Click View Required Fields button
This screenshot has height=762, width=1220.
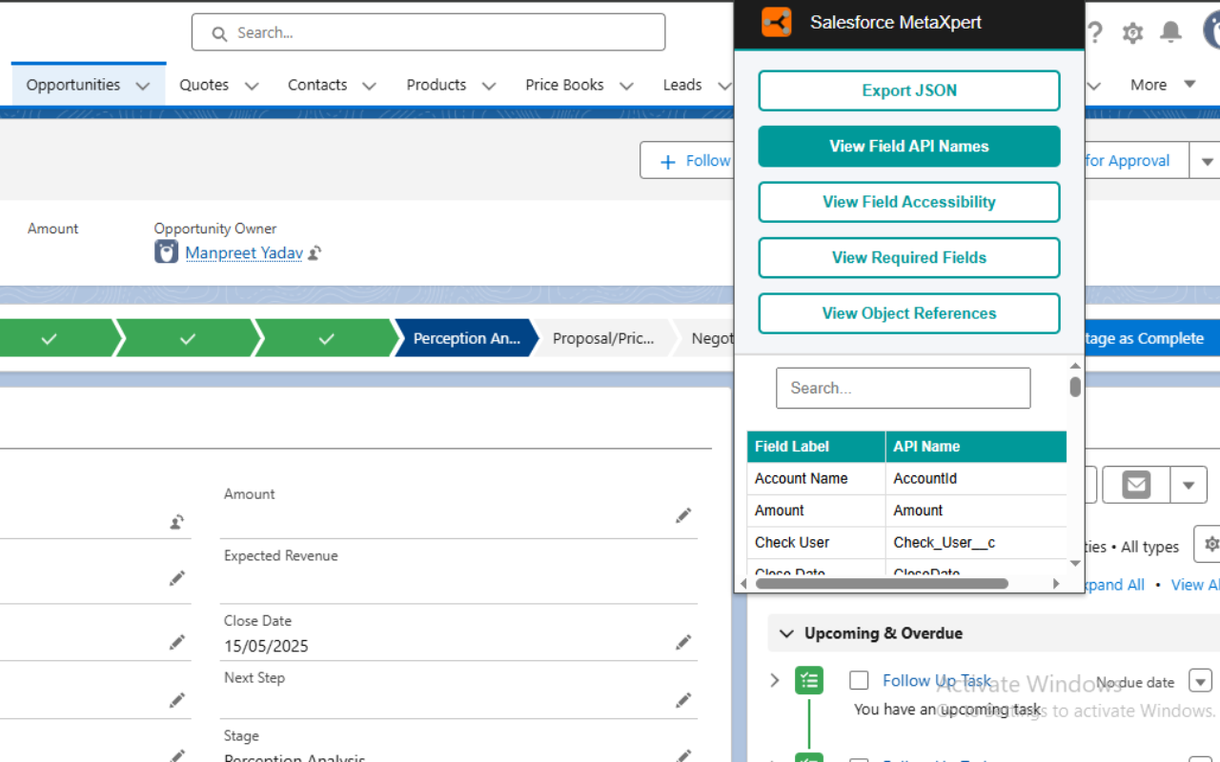tap(909, 257)
